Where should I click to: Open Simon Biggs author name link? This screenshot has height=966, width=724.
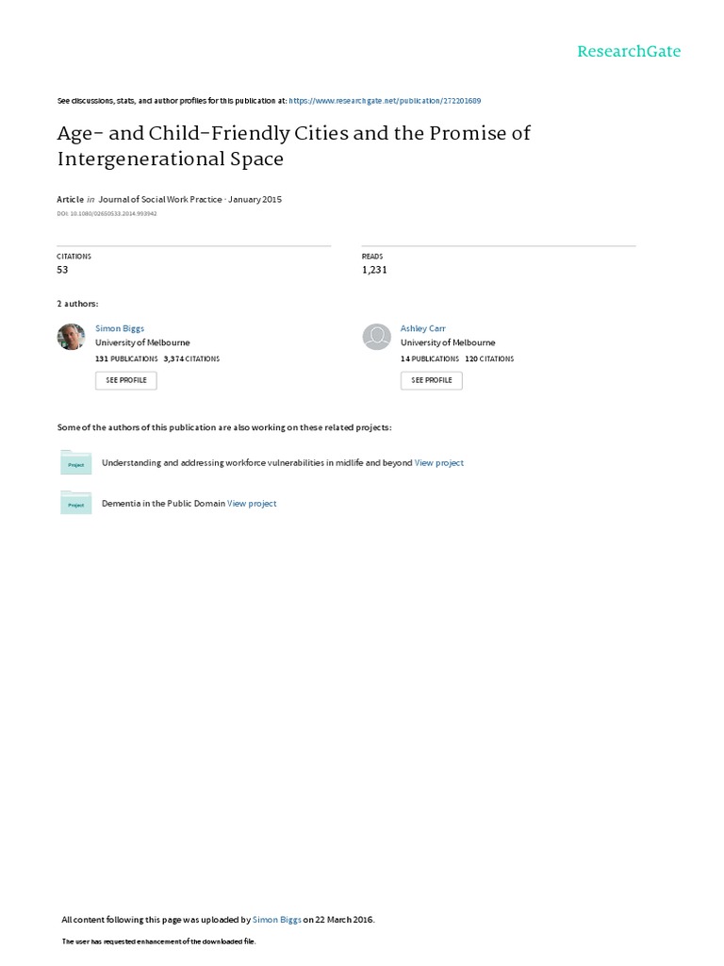tap(120, 328)
